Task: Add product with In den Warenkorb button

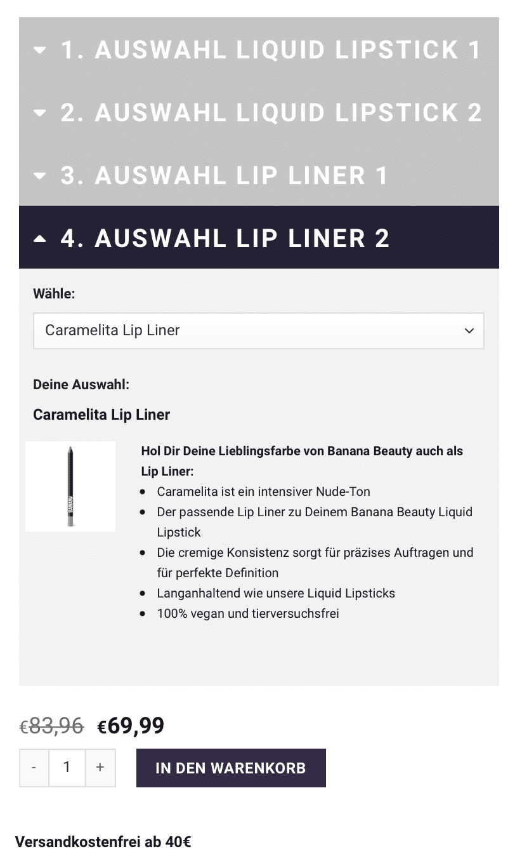Action: pos(231,768)
